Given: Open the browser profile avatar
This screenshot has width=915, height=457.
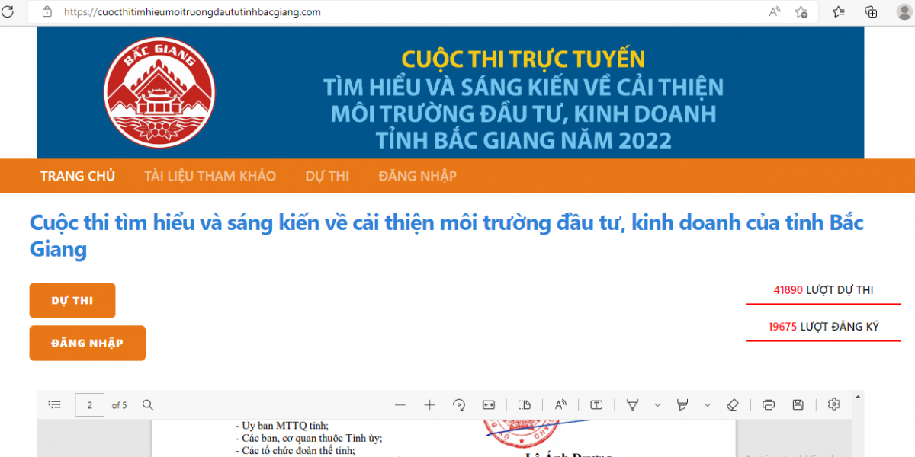Looking at the screenshot, I should pyautogui.click(x=904, y=11).
